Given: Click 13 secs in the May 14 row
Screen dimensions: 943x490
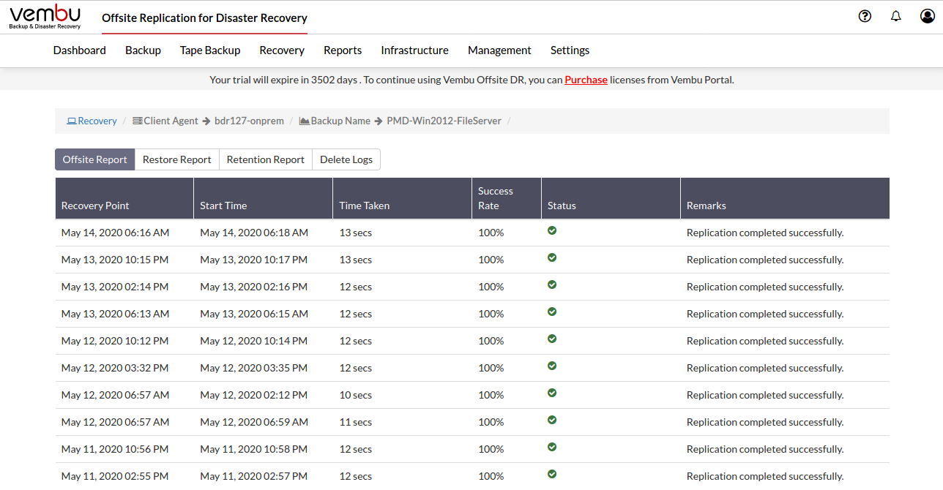Looking at the screenshot, I should point(356,233).
